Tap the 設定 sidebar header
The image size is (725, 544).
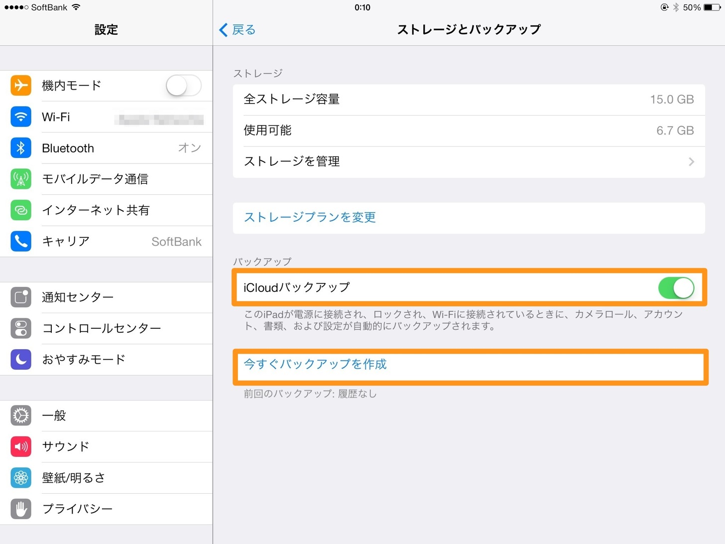click(x=106, y=30)
